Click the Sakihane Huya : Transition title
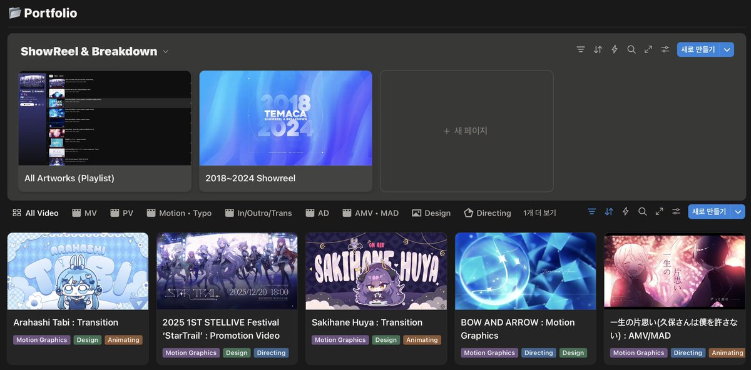Viewport: 751px width, 370px height. (x=367, y=322)
